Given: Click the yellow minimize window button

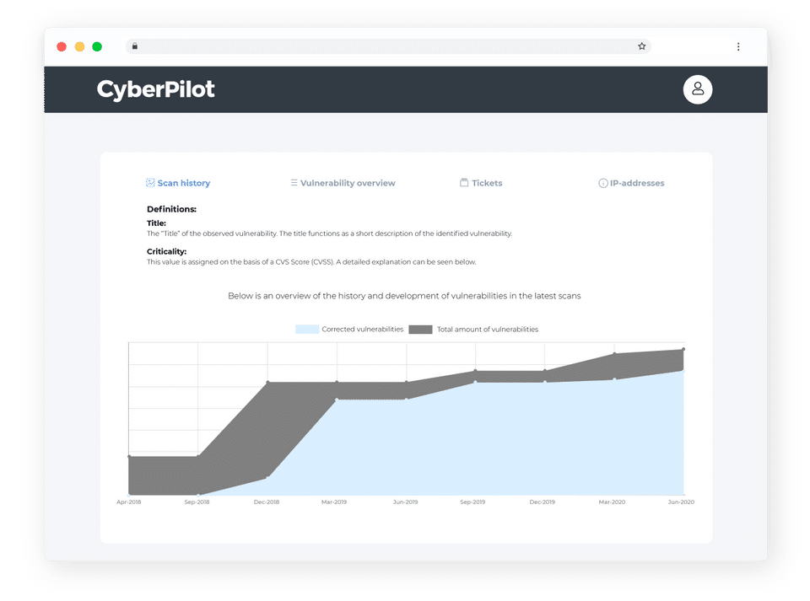Looking at the screenshot, I should pyautogui.click(x=79, y=46).
